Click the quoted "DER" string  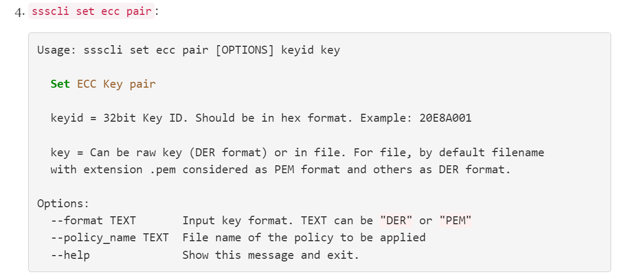[x=396, y=221]
